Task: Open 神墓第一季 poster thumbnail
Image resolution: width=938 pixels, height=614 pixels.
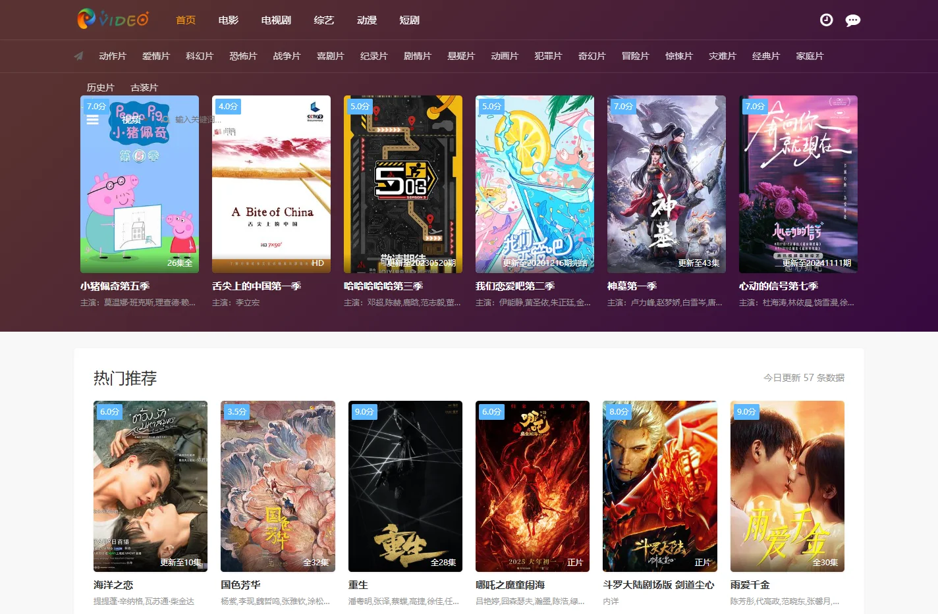Action: click(x=667, y=184)
